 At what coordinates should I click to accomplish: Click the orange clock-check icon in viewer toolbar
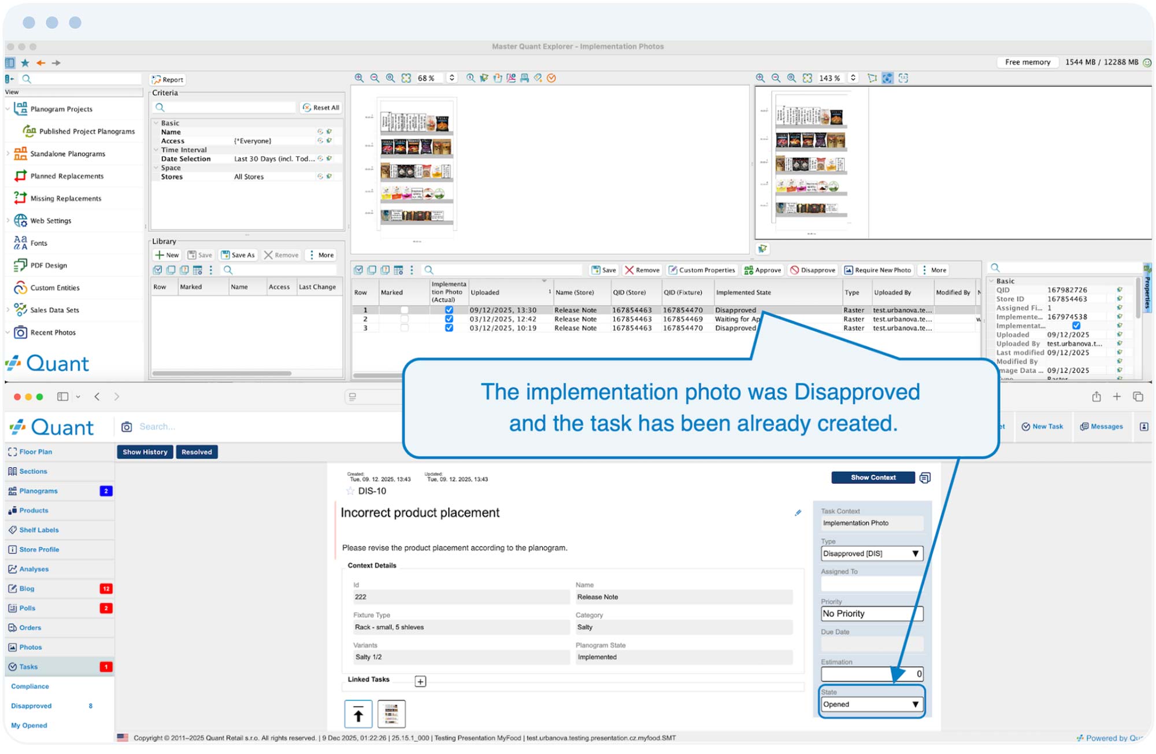coord(551,78)
